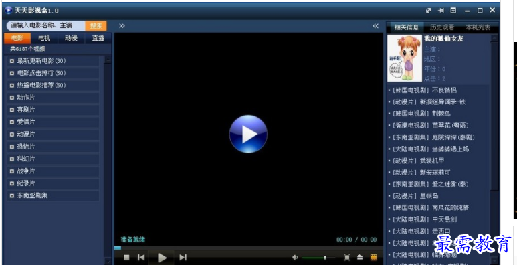Skip to the previous video
Viewport: 517px width, 265px height.
[141, 257]
